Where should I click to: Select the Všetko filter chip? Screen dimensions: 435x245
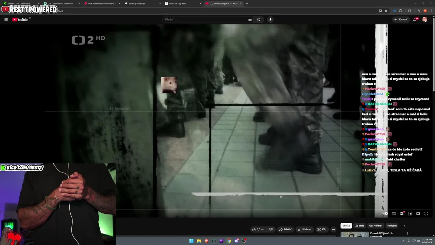pos(346,226)
